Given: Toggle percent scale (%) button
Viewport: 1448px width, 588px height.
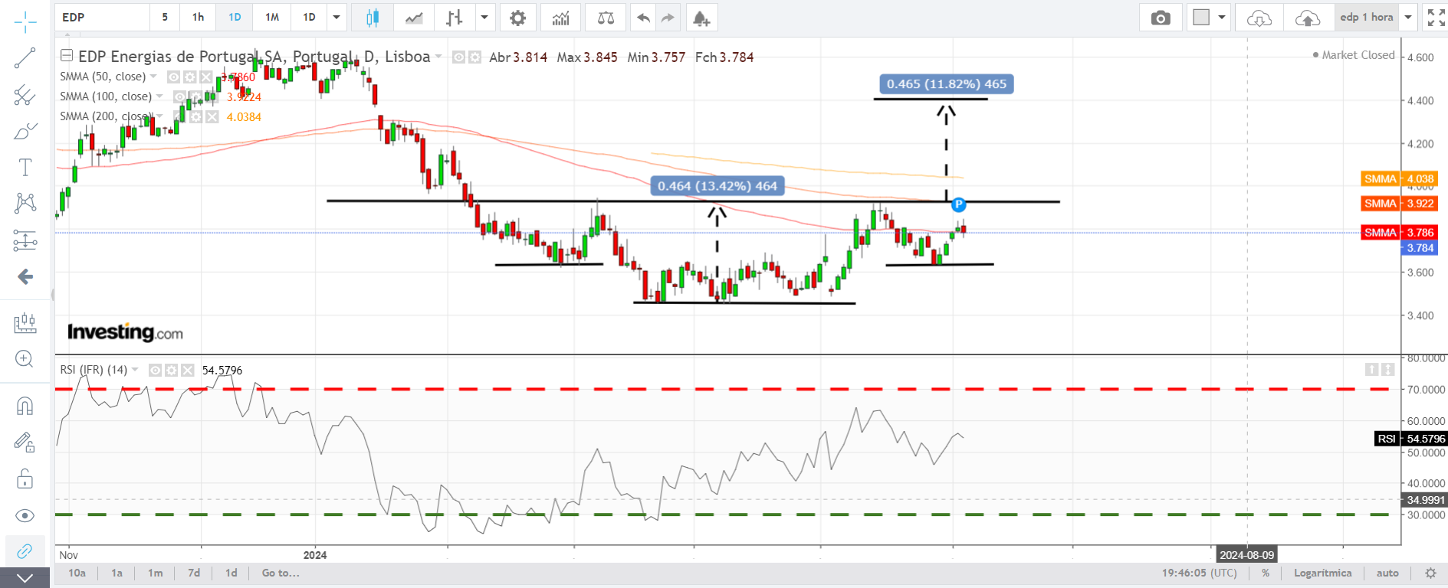Looking at the screenshot, I should click(1266, 573).
